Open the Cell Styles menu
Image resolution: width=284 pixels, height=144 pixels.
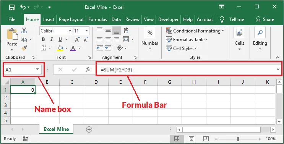click(181, 48)
